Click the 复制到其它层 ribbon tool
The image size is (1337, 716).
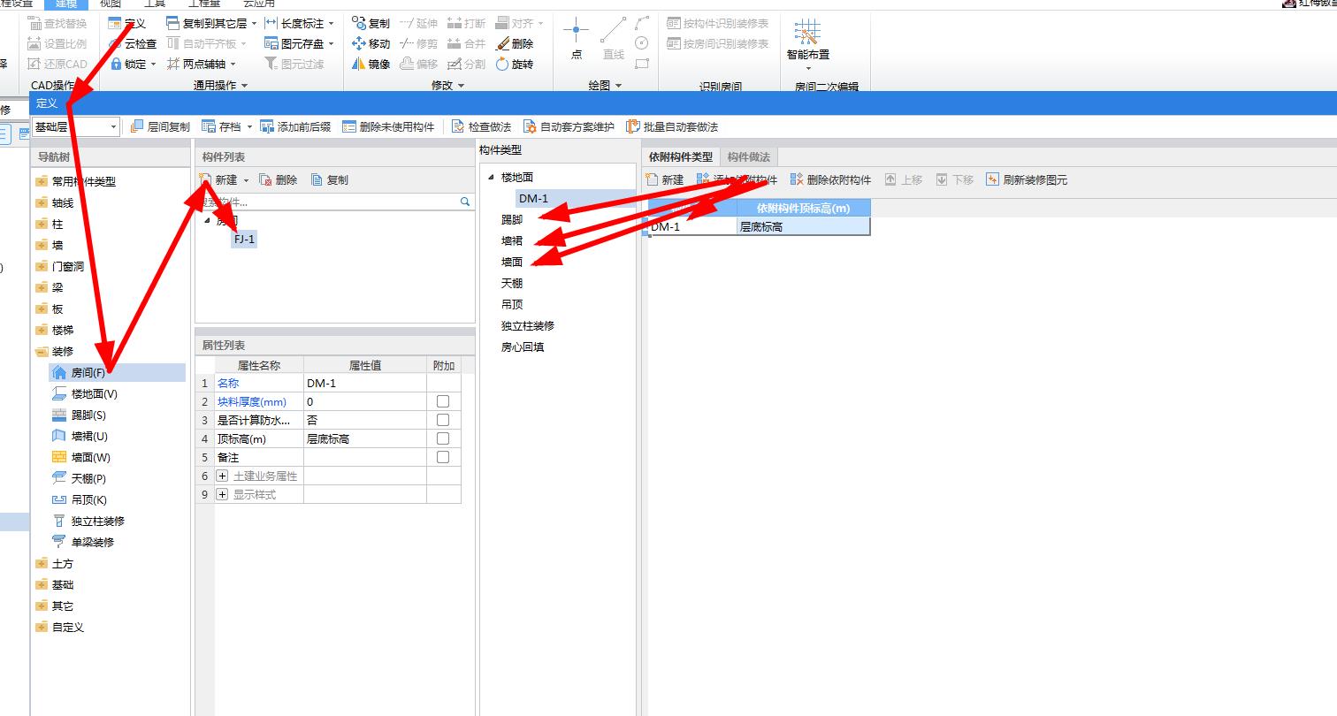click(x=210, y=23)
